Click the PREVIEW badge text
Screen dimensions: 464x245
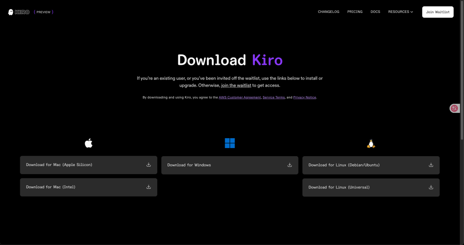tap(43, 12)
